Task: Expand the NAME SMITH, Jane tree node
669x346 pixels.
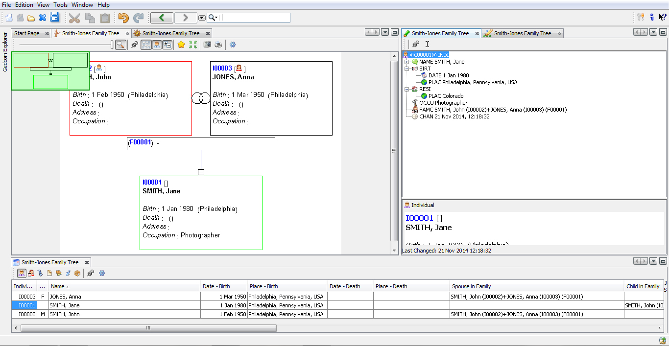Action: (406, 62)
